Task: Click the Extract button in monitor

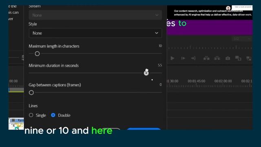Action: tap(217, 58)
